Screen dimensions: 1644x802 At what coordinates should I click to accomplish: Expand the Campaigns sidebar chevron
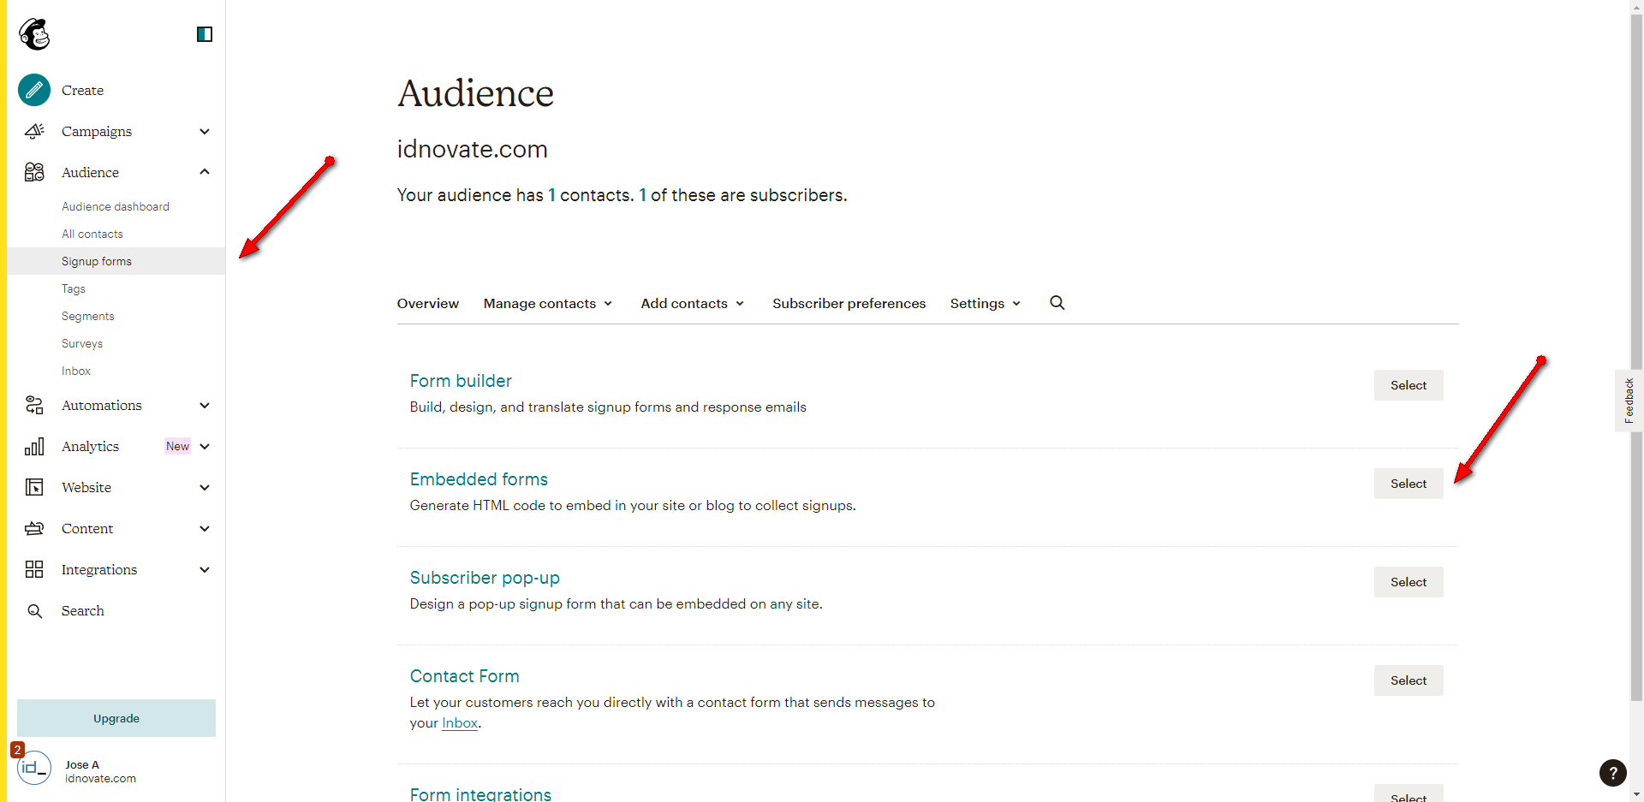(x=205, y=131)
